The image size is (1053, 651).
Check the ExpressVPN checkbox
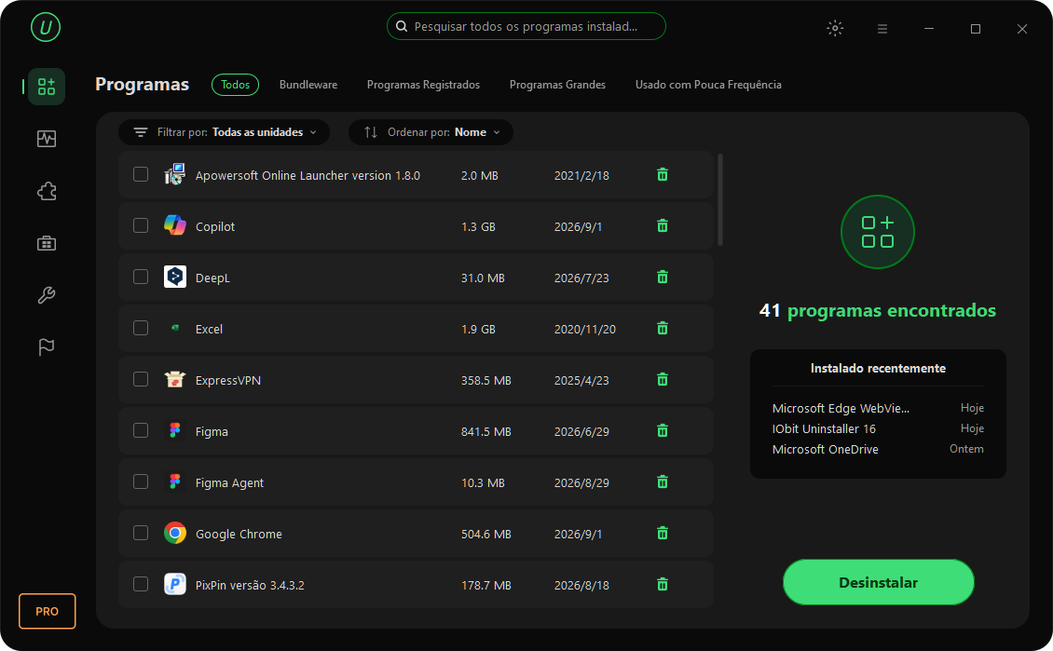click(141, 380)
